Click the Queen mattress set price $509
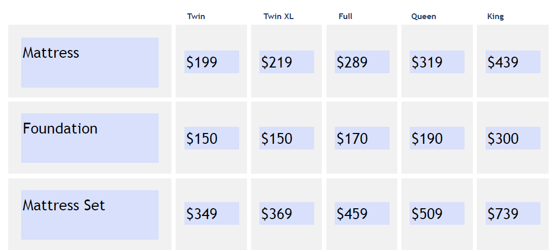Viewport: 558px width, 250px height. (x=427, y=214)
